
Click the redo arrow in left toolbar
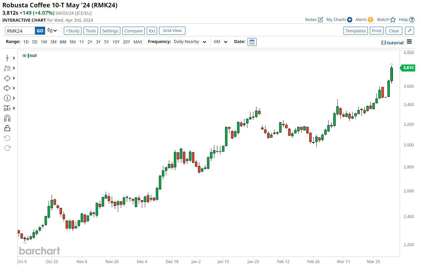(x=7, y=148)
